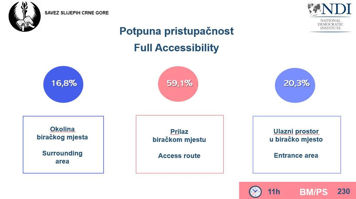Screen dimensions: 356x199
Task: Click the "Potpuna pristupačnost" title
Action: coord(177,31)
